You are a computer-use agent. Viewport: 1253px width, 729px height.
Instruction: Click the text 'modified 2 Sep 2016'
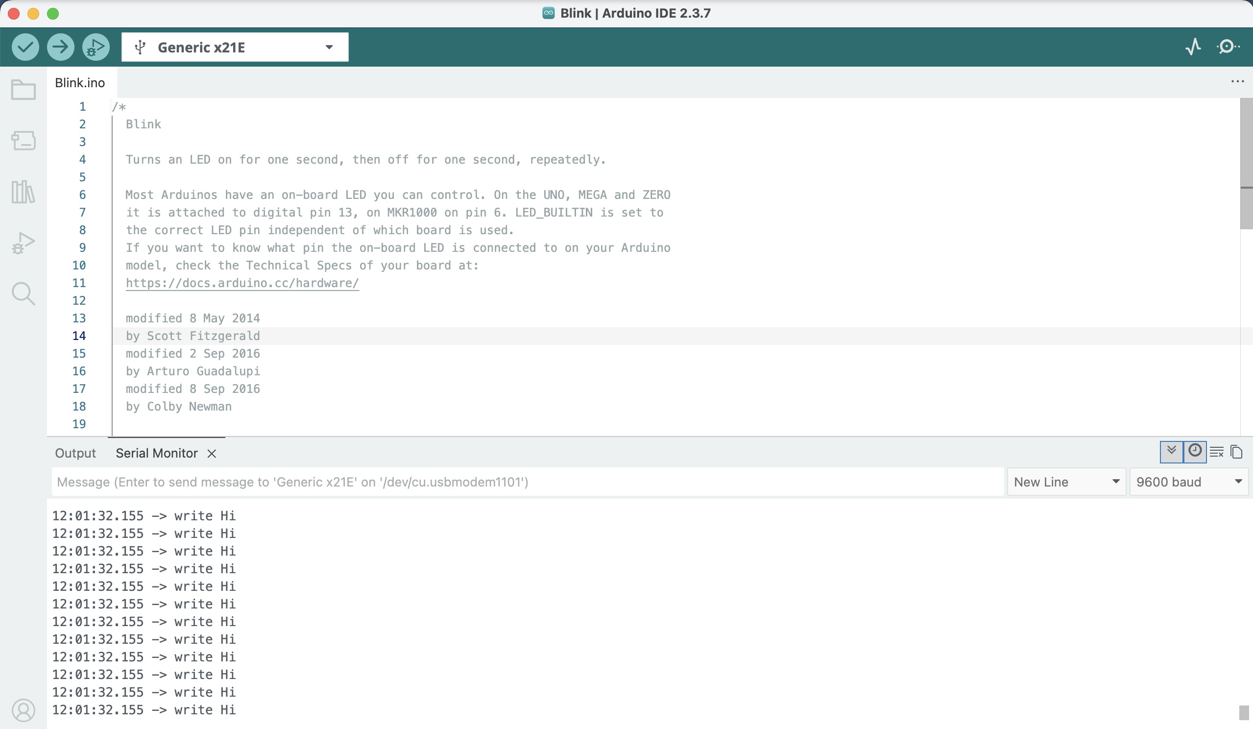[x=193, y=354]
